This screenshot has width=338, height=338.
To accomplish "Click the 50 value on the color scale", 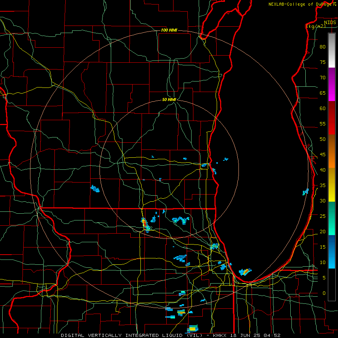I will pos(323,139).
